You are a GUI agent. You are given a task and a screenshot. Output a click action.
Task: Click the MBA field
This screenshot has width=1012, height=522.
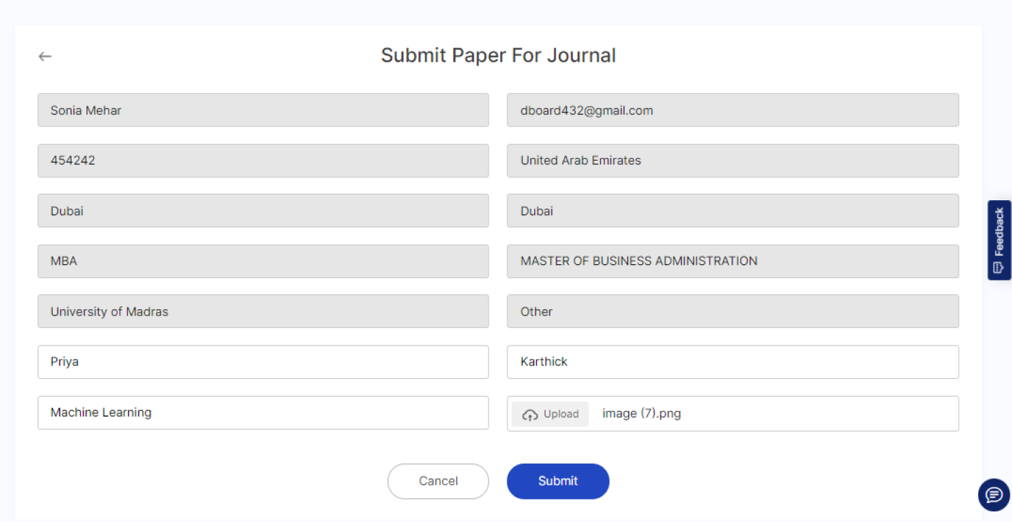click(x=263, y=261)
